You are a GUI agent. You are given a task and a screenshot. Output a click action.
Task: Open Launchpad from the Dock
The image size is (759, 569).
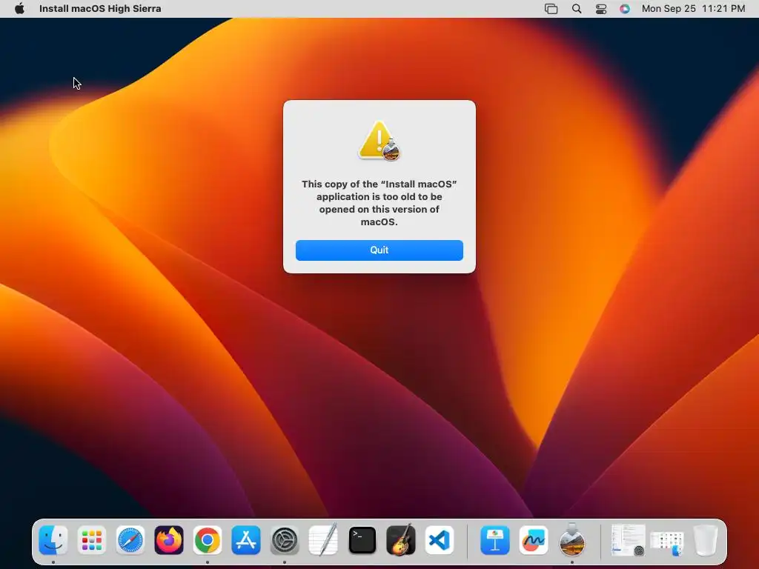pos(91,540)
